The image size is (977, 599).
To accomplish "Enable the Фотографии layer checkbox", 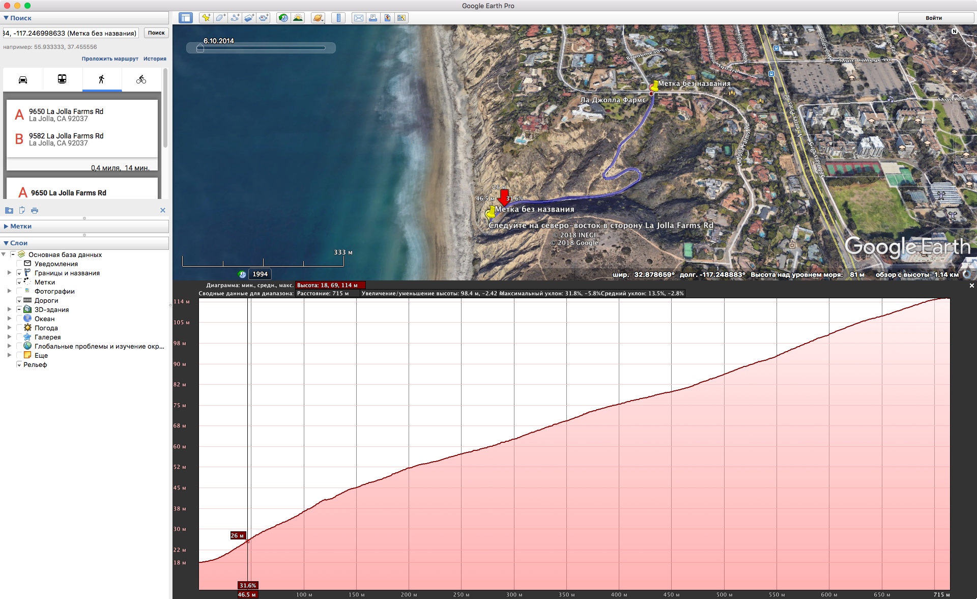I will pos(19,291).
